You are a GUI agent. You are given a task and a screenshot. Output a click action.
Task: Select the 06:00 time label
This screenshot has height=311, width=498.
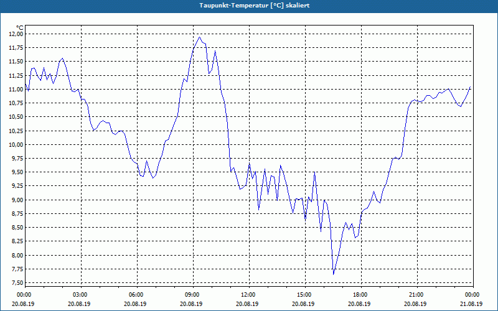pyautogui.click(x=137, y=295)
